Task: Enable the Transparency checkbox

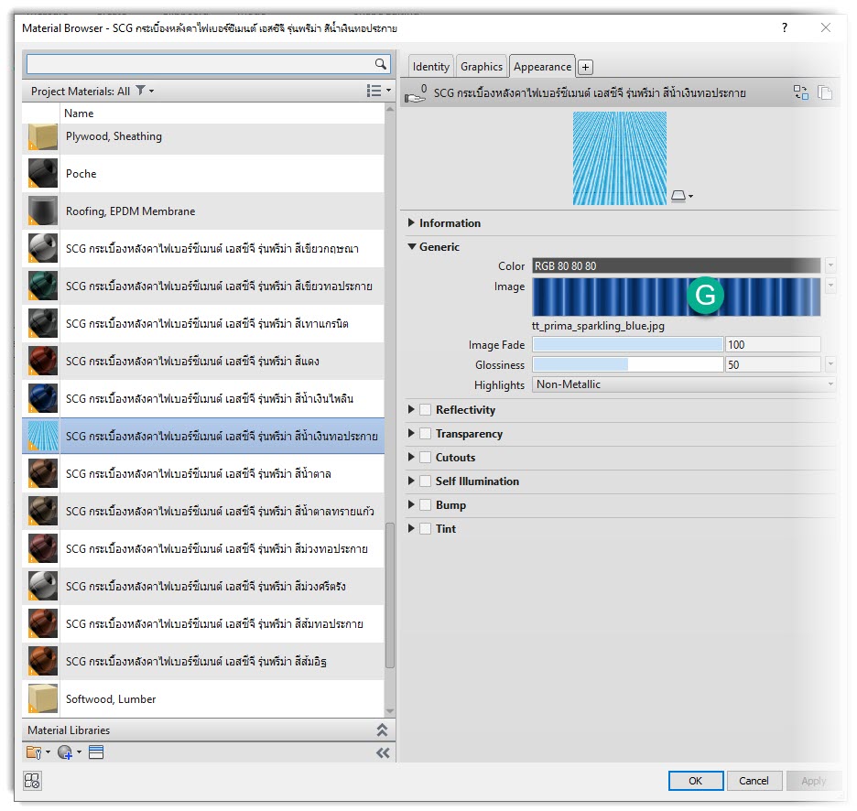Action: coord(426,434)
